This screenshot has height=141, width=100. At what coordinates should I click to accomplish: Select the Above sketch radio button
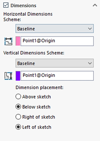click(18, 97)
